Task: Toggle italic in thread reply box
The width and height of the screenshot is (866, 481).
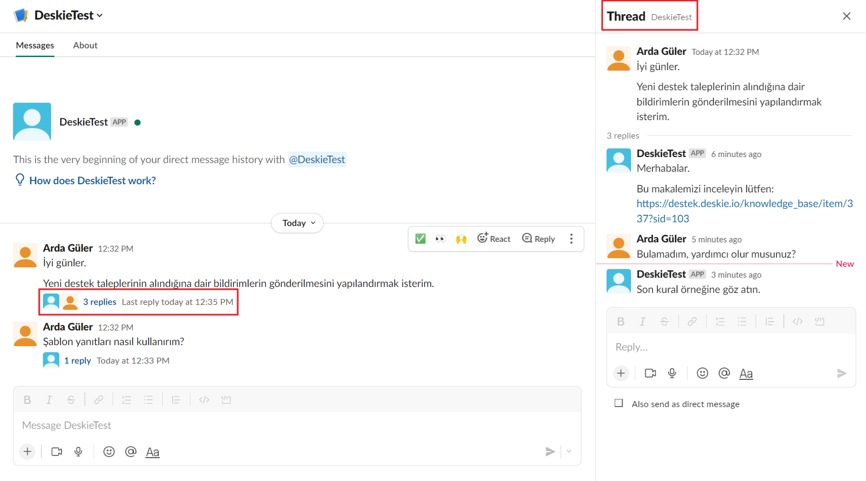Action: pos(642,322)
